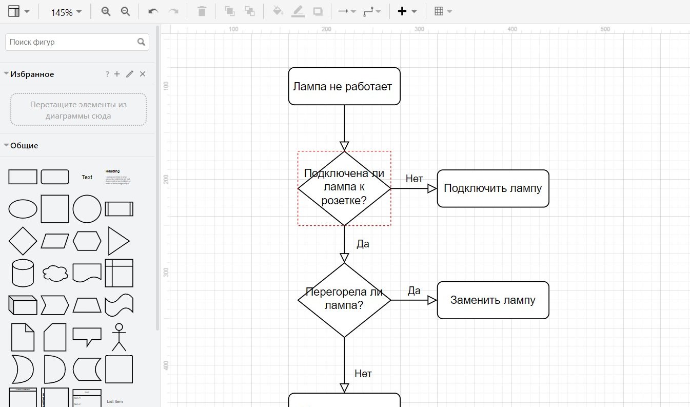Viewport: 690px width, 407px height.
Task: Click the plus icon in Избранное header
Action: (x=117, y=74)
